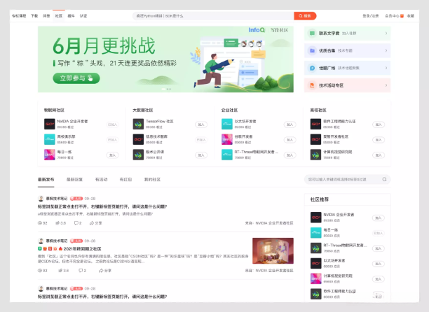The width and height of the screenshot is (429, 312).
Task: Click NVIDIA 企业开发者 logo in 社区推荐
Action: (x=315, y=218)
